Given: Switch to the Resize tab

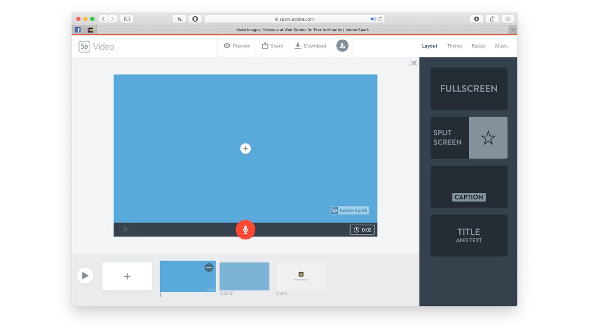Looking at the screenshot, I should point(478,46).
